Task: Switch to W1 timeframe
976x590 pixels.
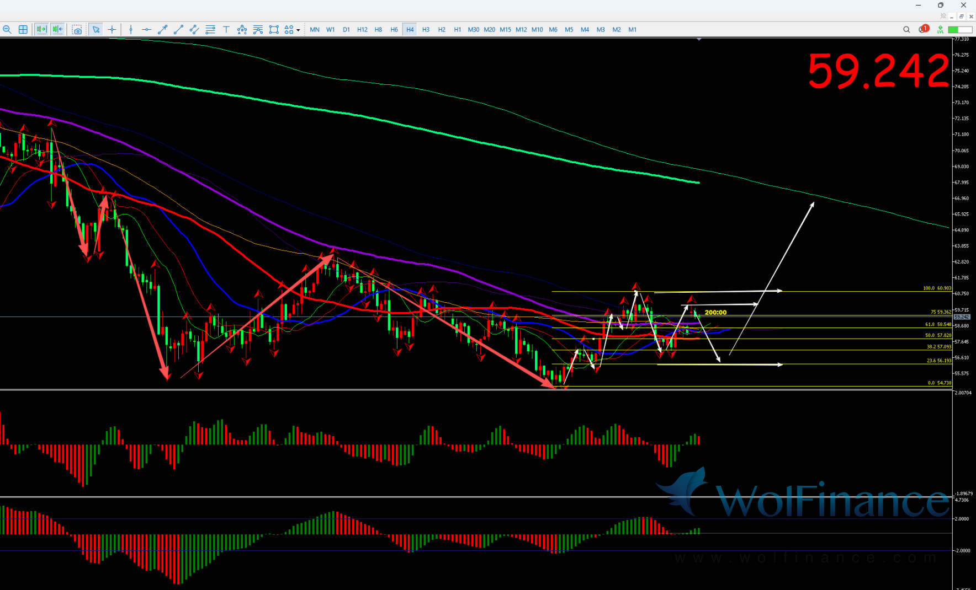Action: tap(331, 30)
